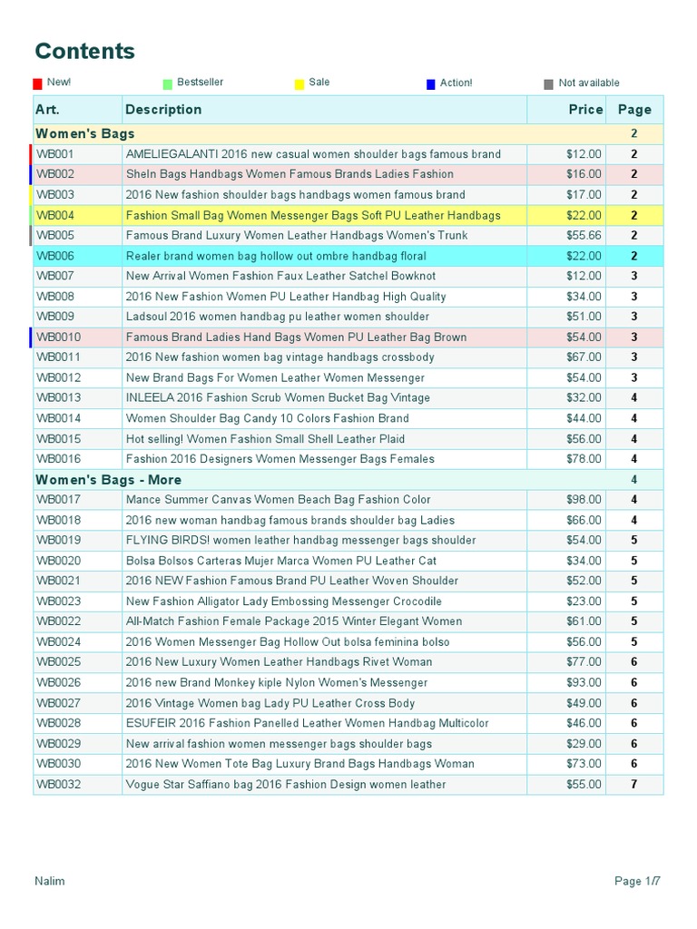The width and height of the screenshot is (697, 929).
Task: Click Vogue Star Saffiano bag 2016 description
Action: click(x=286, y=785)
